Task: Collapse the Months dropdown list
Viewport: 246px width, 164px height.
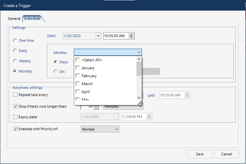Action: [138, 52]
